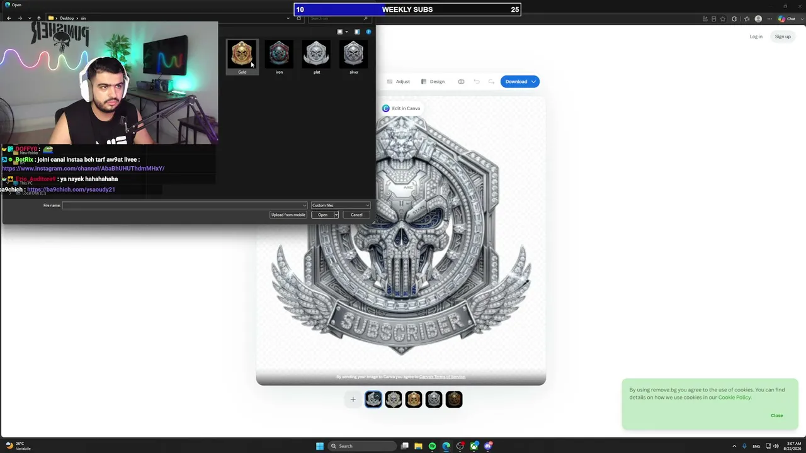This screenshot has width=806, height=453.
Task: Switch to Microsoft Edge in taskbar
Action: (446, 446)
